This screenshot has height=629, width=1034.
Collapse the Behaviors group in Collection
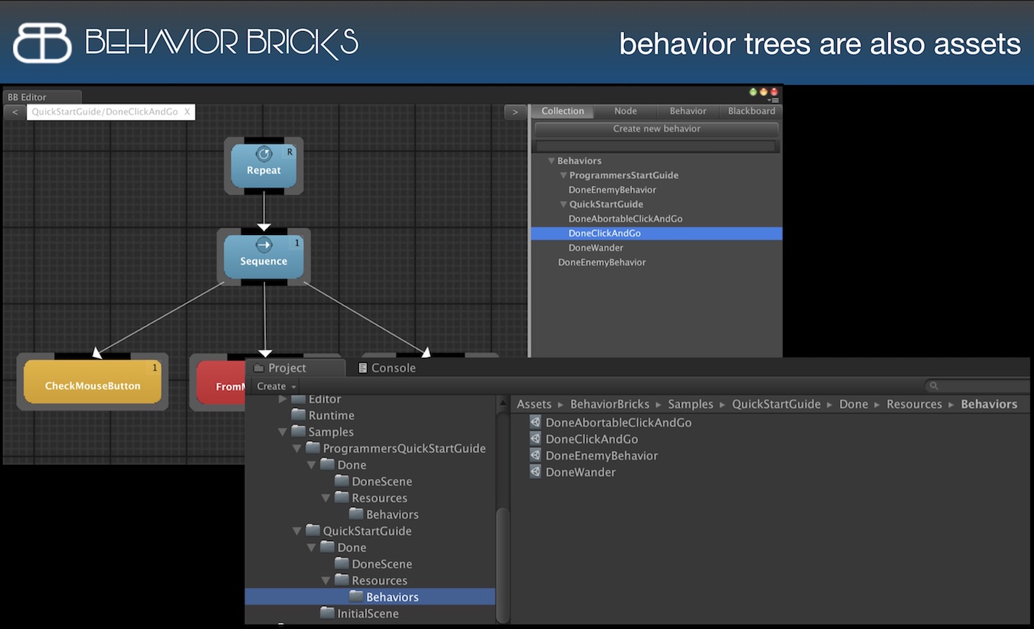tap(551, 160)
